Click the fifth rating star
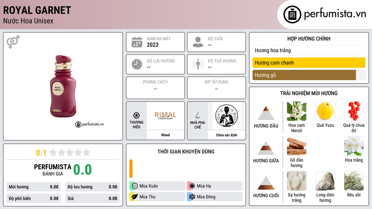The width and height of the screenshot is (372, 209). click(86, 152)
